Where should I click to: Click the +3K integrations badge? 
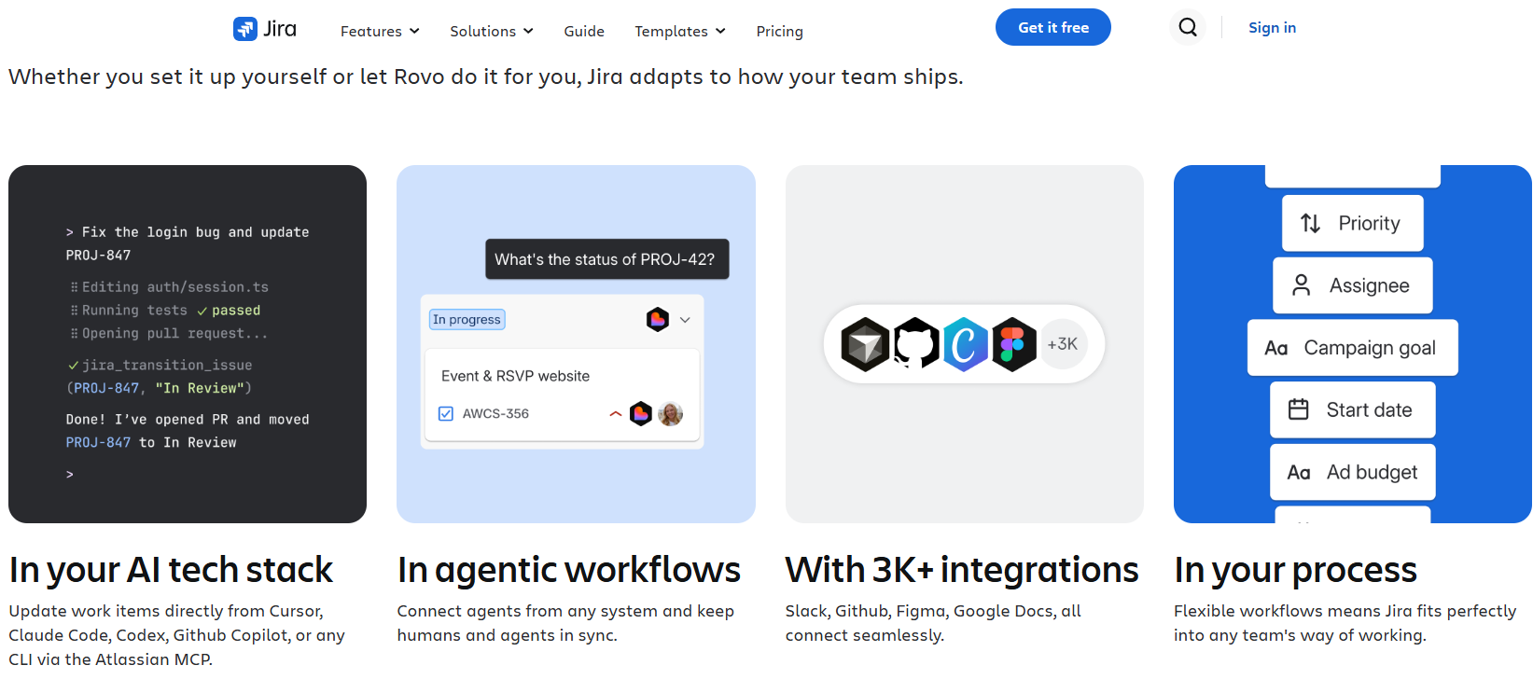pyautogui.click(x=1063, y=344)
